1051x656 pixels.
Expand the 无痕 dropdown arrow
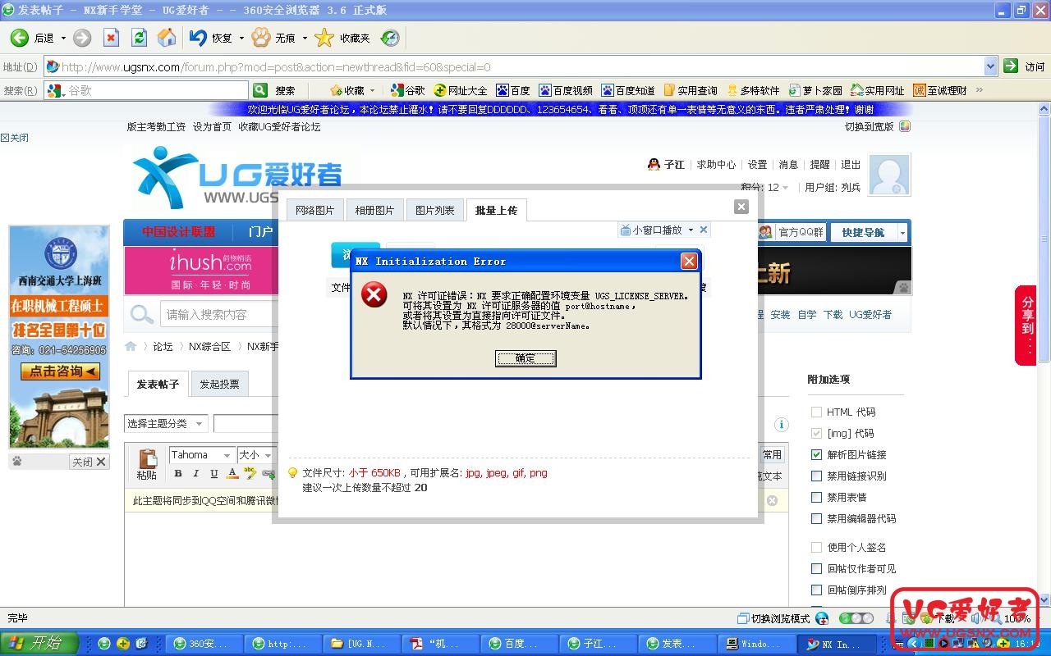305,38
